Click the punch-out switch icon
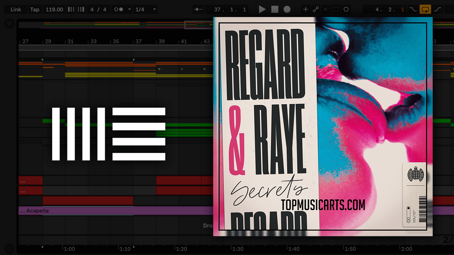 (438, 9)
